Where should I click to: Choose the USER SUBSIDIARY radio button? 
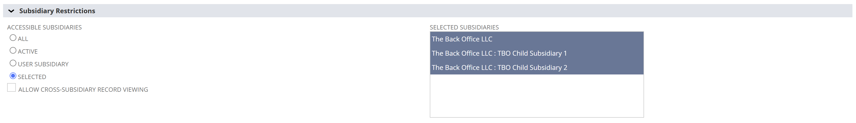pyautogui.click(x=13, y=63)
